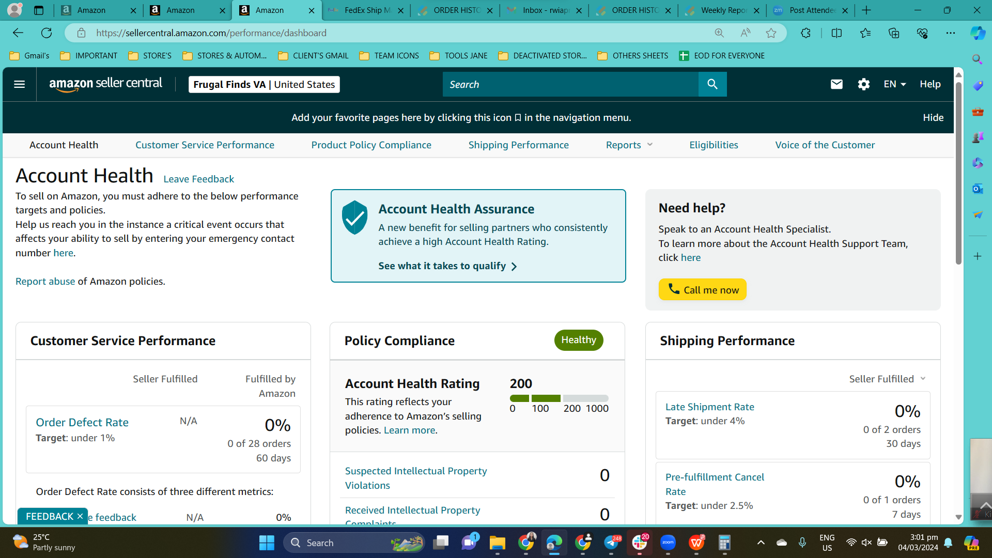Image resolution: width=992 pixels, height=558 pixels.
Task: Click the search magnifier button in Seller Central
Action: tap(712, 84)
